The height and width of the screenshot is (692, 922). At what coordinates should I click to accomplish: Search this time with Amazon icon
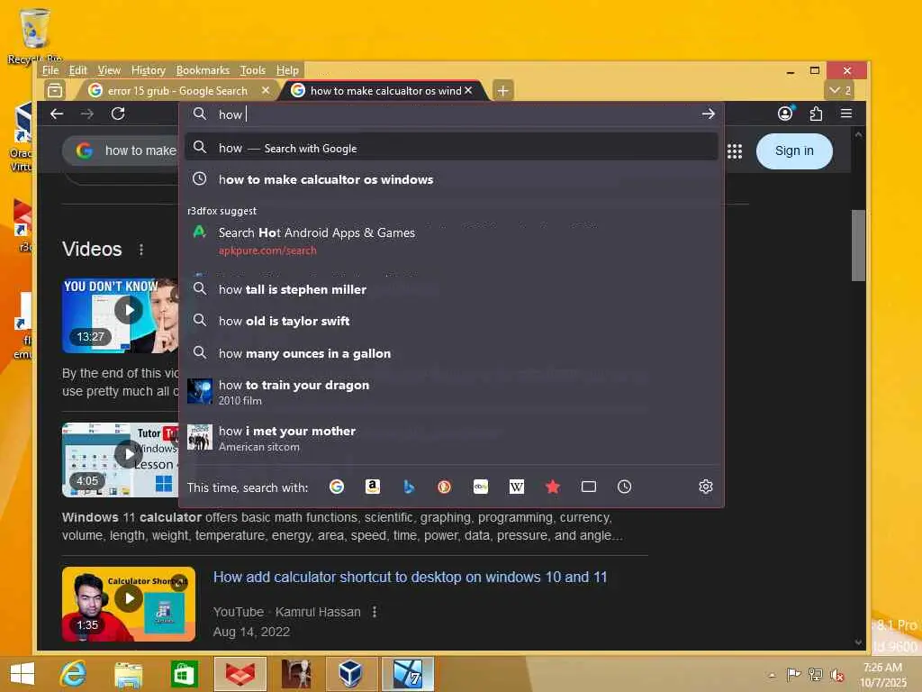pyautogui.click(x=372, y=487)
